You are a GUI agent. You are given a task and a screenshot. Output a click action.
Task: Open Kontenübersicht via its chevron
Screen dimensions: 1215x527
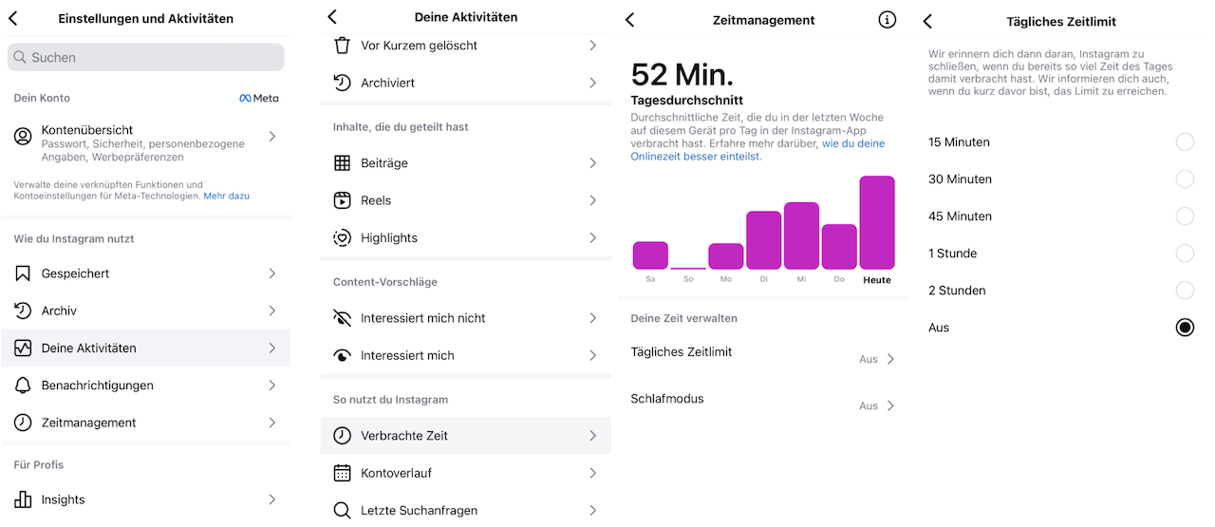click(272, 137)
